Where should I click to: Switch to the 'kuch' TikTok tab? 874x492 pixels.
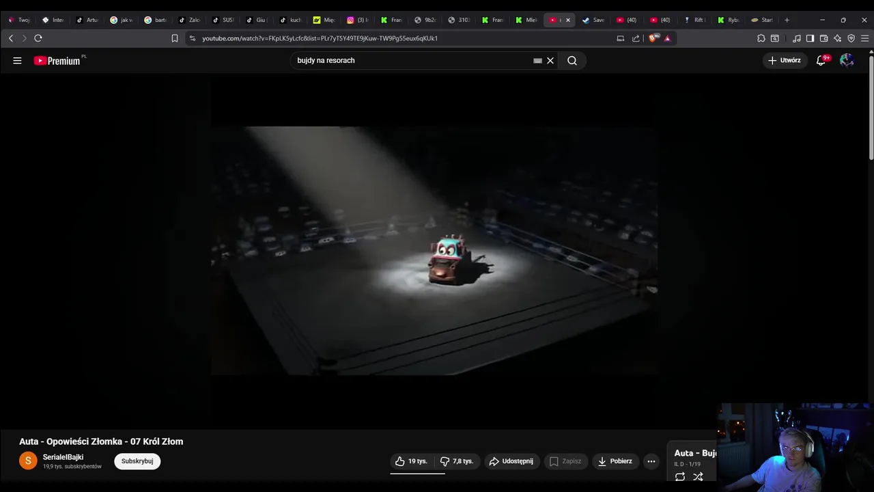[x=290, y=20]
